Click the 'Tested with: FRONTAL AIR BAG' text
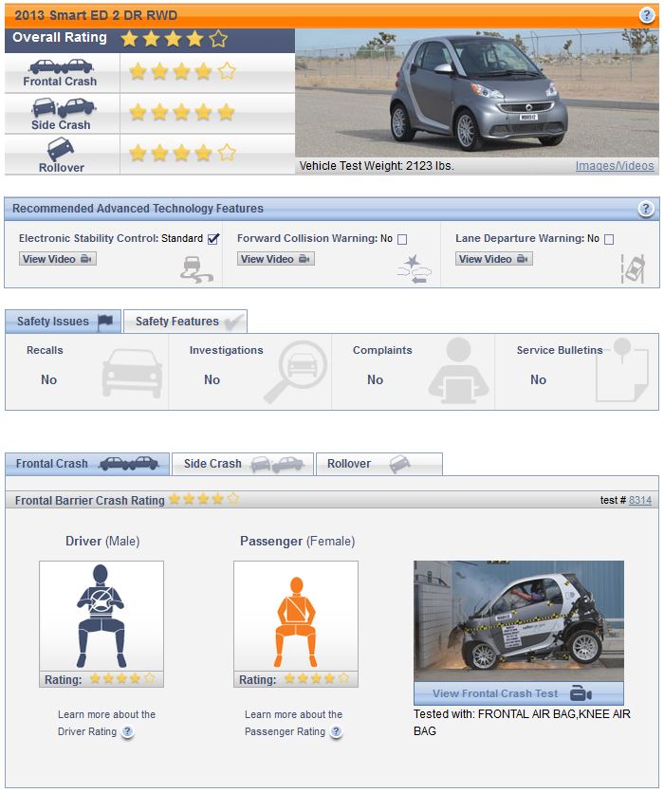Image resolution: width=664 pixels, height=793 pixels. [x=522, y=722]
